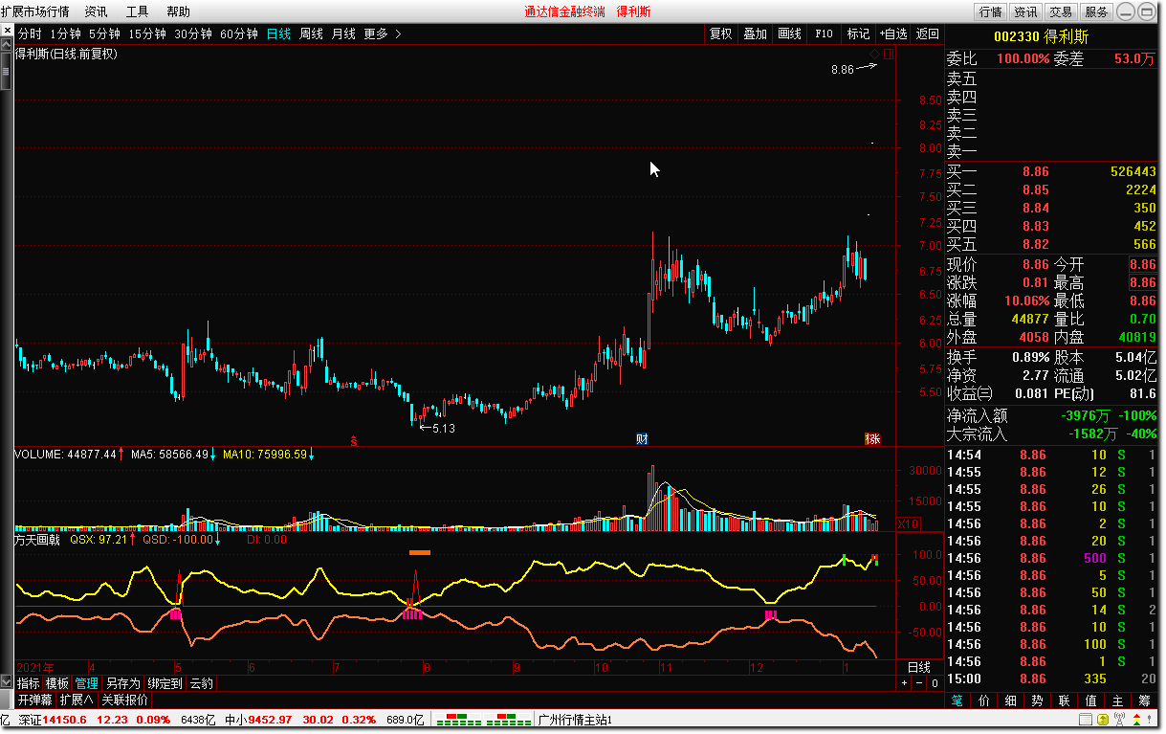Select the 细 detail tab

1011,701
